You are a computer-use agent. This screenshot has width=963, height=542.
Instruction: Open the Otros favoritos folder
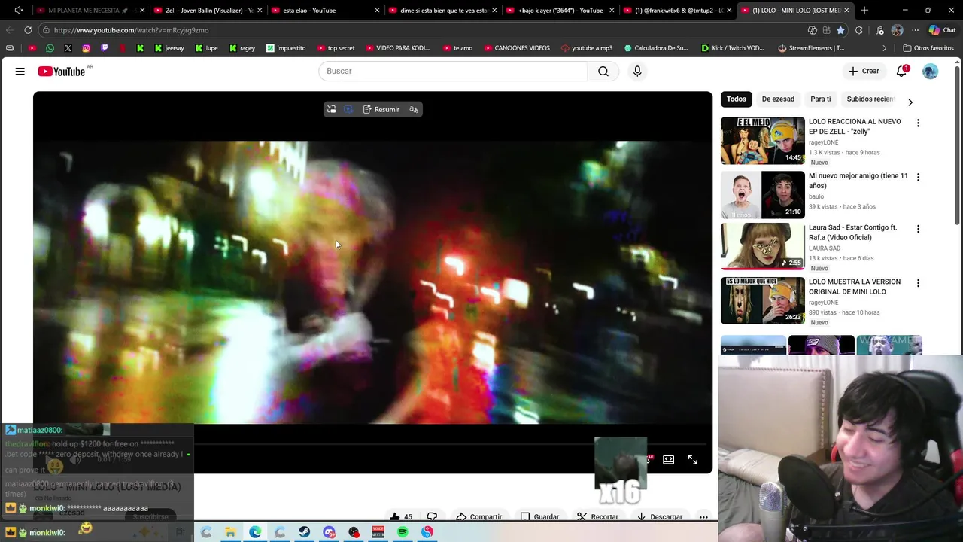[928, 48]
